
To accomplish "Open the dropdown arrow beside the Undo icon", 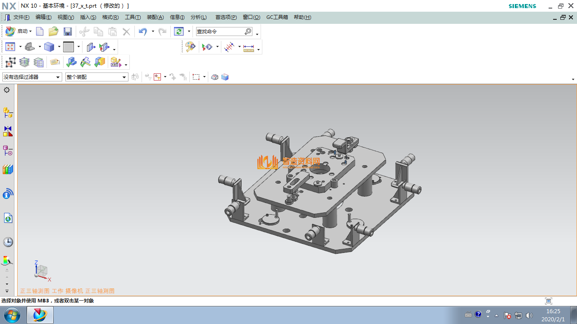I will point(153,31).
